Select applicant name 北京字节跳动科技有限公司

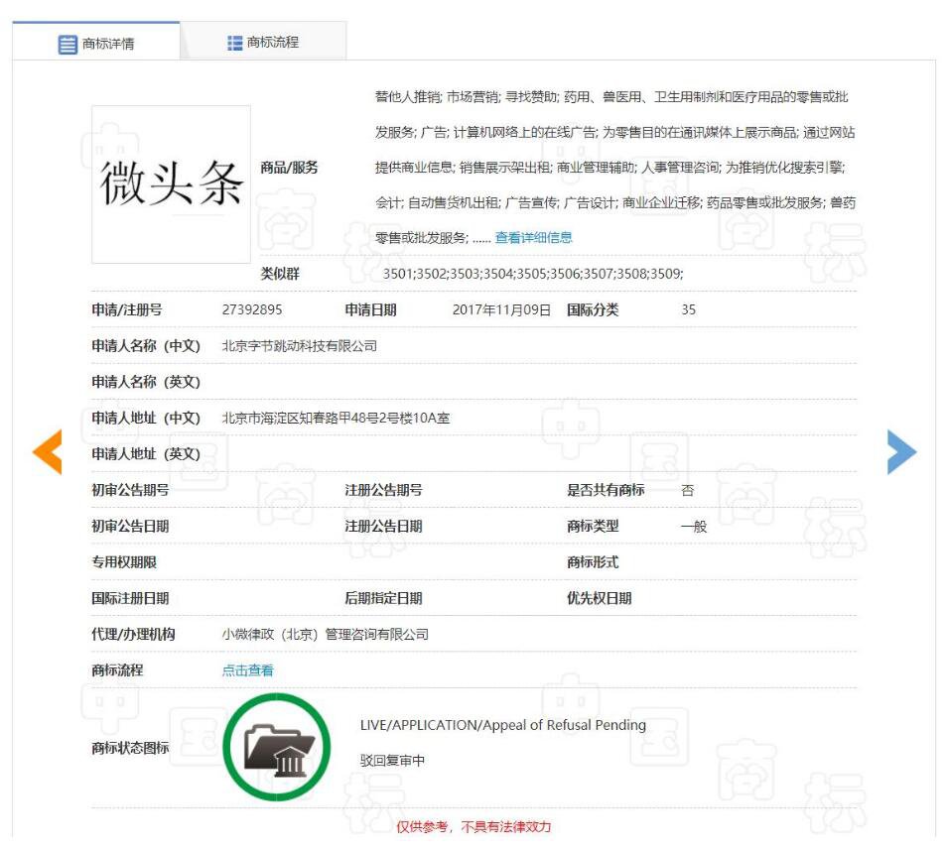pos(300,346)
